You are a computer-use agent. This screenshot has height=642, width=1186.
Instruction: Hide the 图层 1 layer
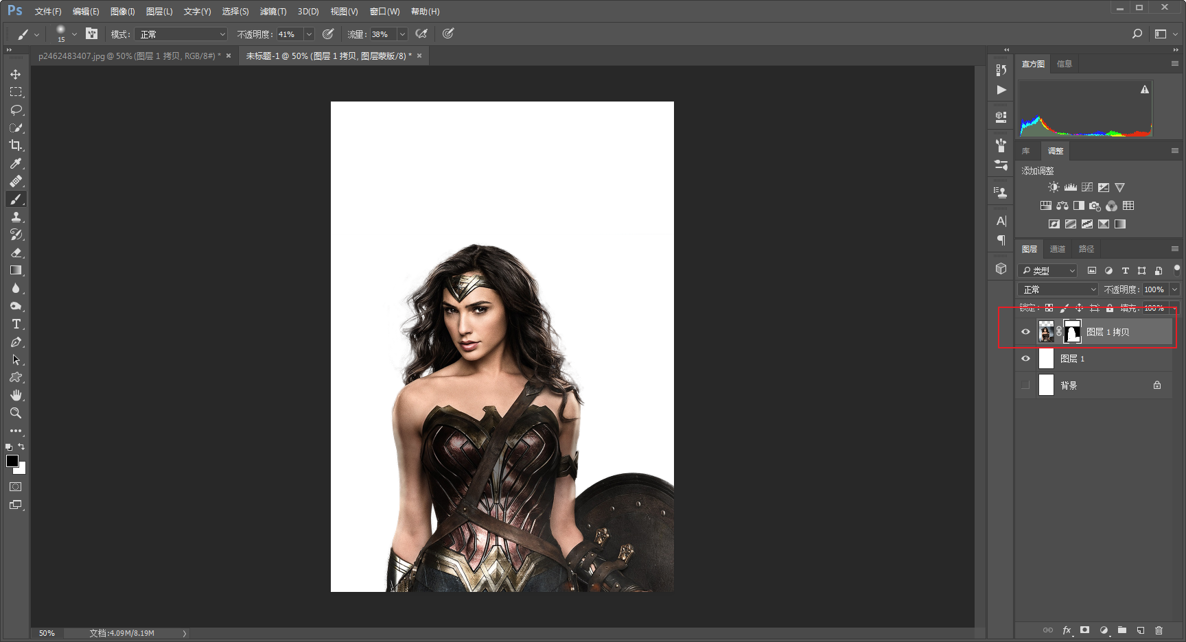[1025, 359]
